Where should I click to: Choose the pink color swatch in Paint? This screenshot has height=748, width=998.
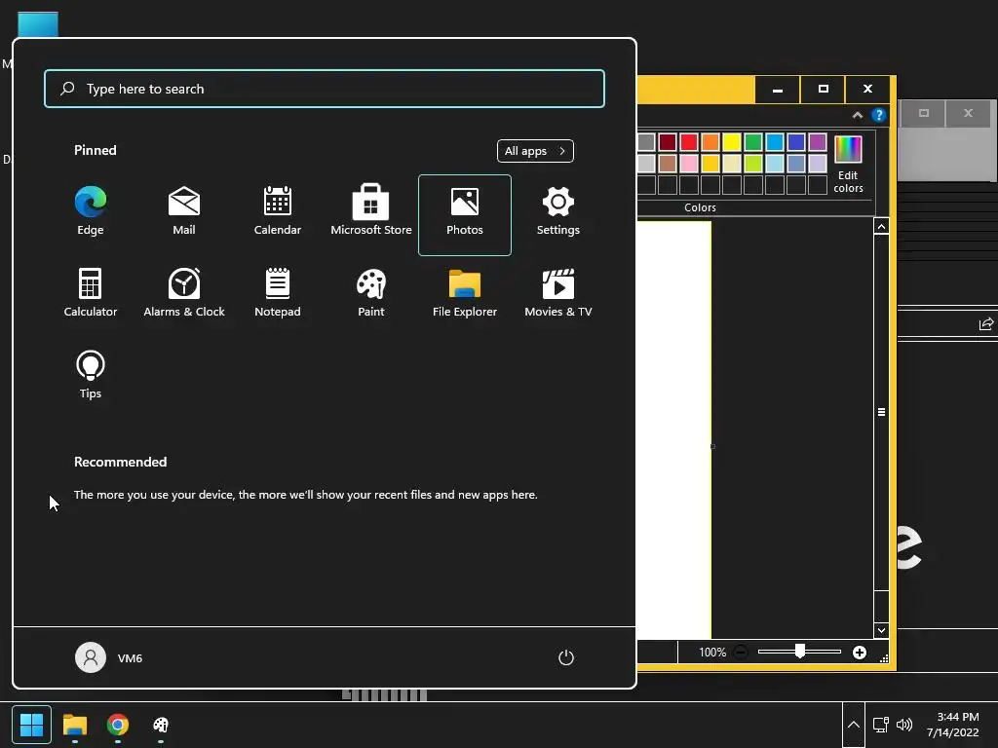pyautogui.click(x=689, y=164)
